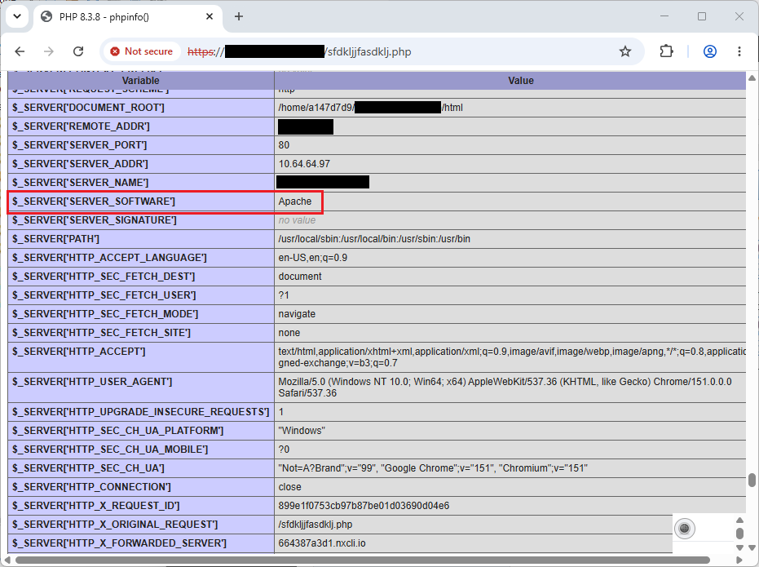Click the "Windows" value
This screenshot has height=567, width=759.
click(x=302, y=431)
